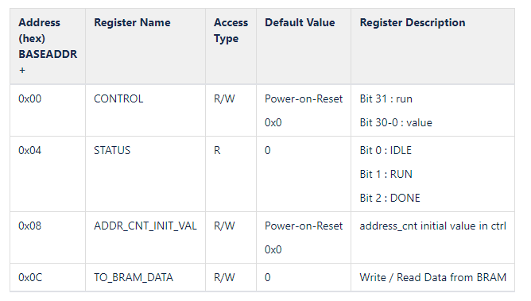Select the STATUS register name
This screenshot has width=531, height=301.
pyautogui.click(x=112, y=150)
